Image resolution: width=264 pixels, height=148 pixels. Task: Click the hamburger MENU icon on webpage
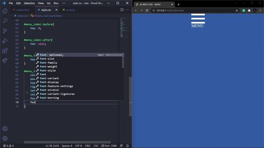point(198,21)
